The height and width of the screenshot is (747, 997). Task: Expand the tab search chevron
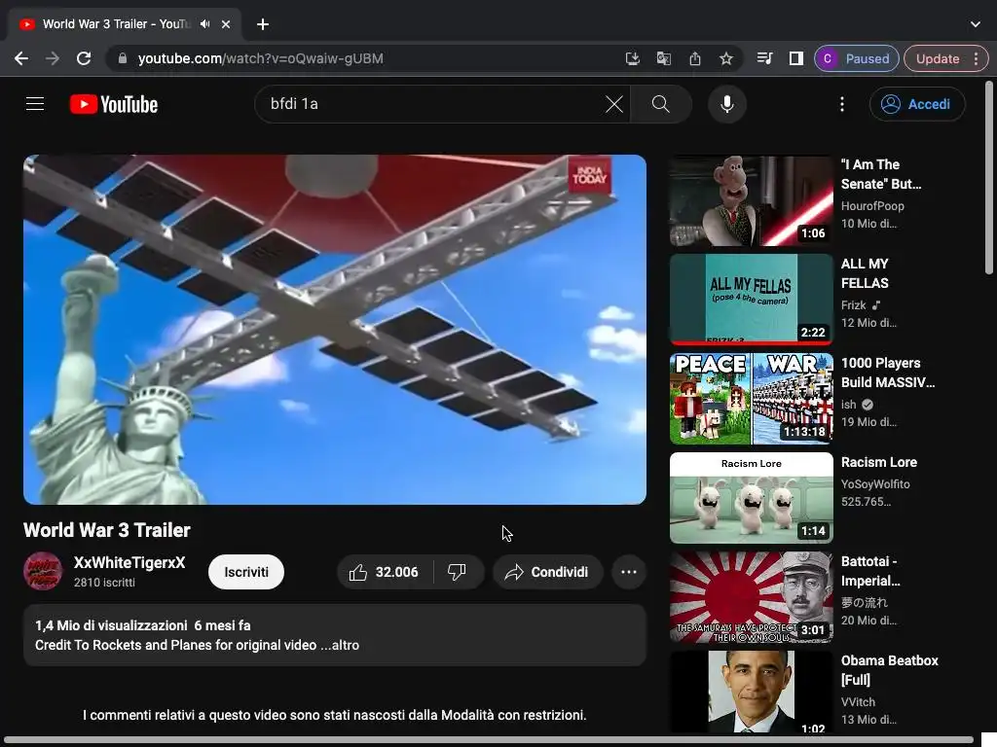click(976, 24)
